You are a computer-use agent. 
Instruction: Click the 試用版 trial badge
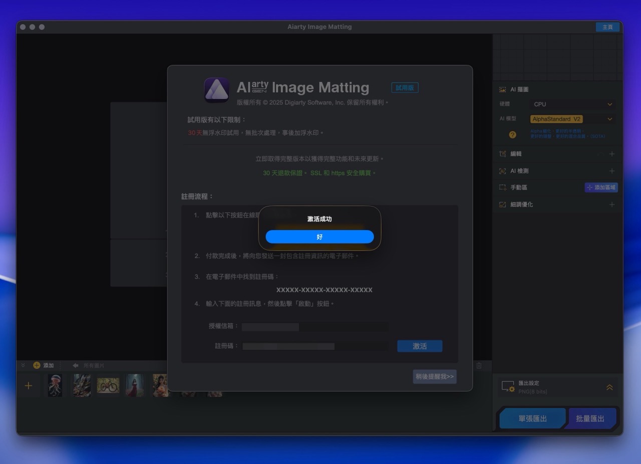coord(404,87)
